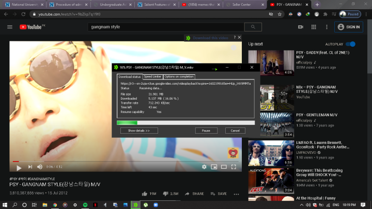
Task: Open Chrome extensions puzzle icon
Action: click(326, 14)
